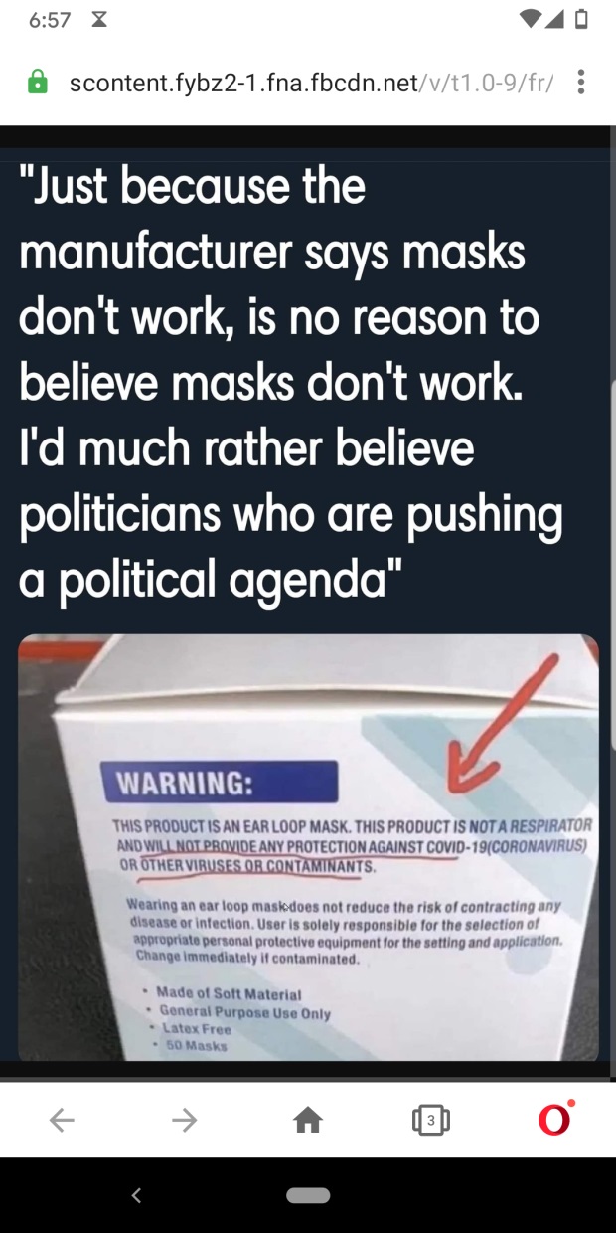Screen dimensions: 616x1233
Task: Open the three-dot browser menu
Action: (x=581, y=82)
